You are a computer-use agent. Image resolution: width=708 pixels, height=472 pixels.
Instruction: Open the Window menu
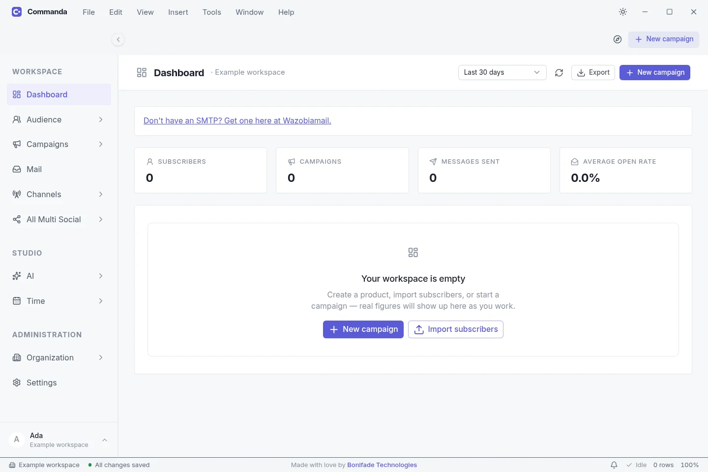pos(250,12)
